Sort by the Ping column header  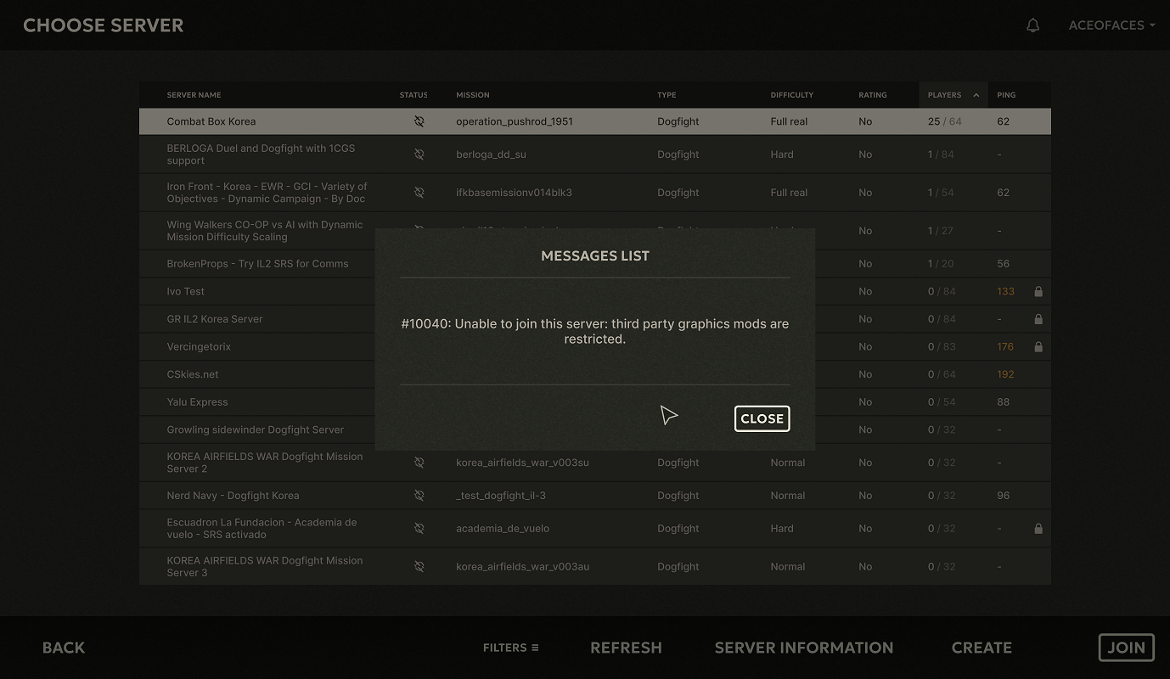pos(1006,95)
